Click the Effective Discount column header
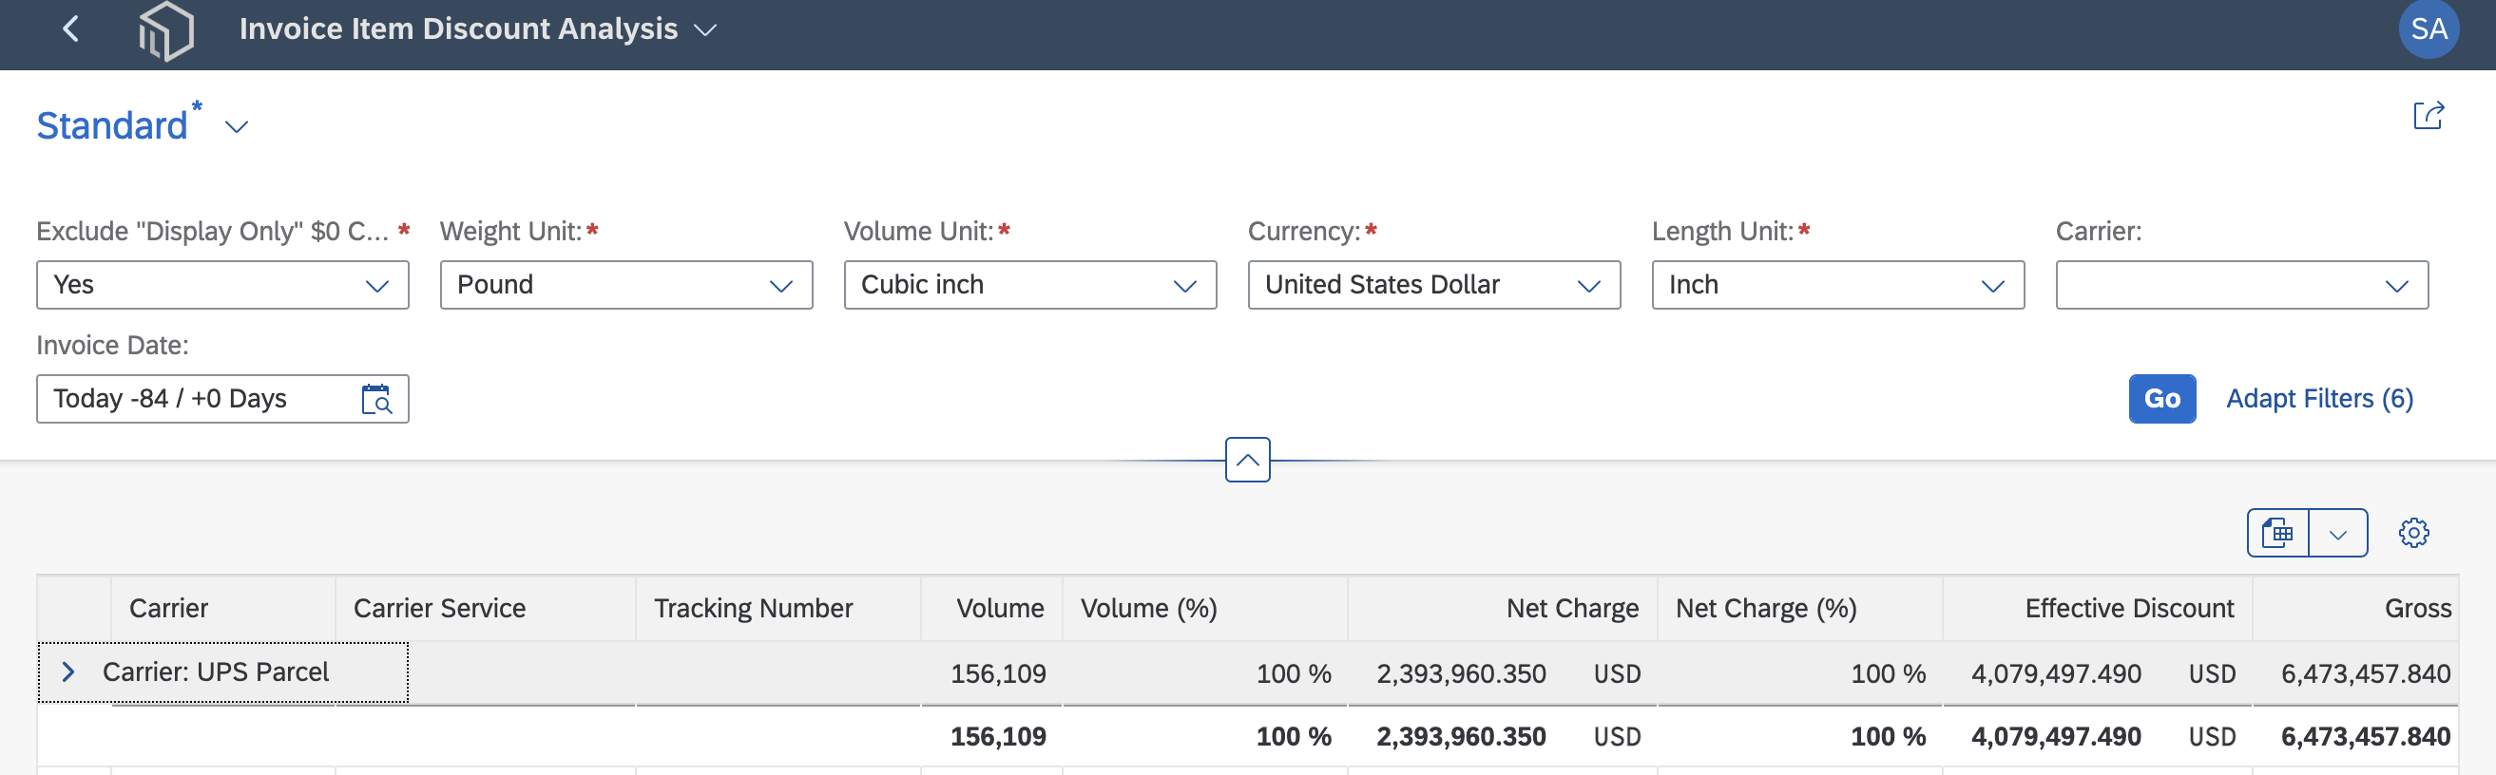This screenshot has height=775, width=2496. click(2098, 609)
